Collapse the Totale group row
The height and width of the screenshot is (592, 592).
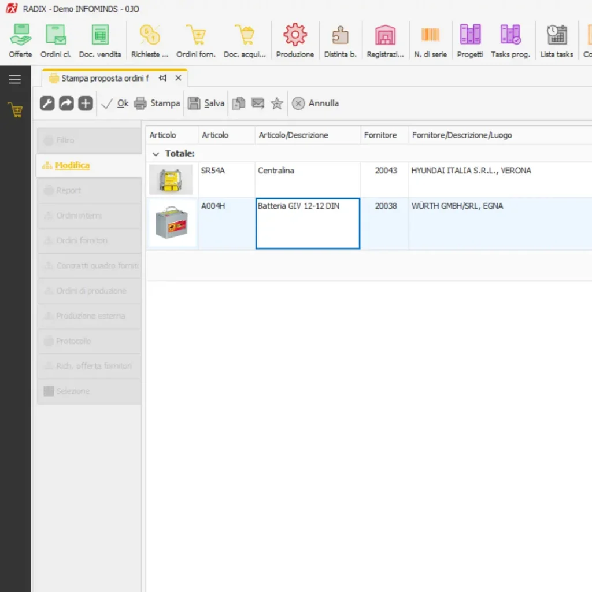[156, 154]
